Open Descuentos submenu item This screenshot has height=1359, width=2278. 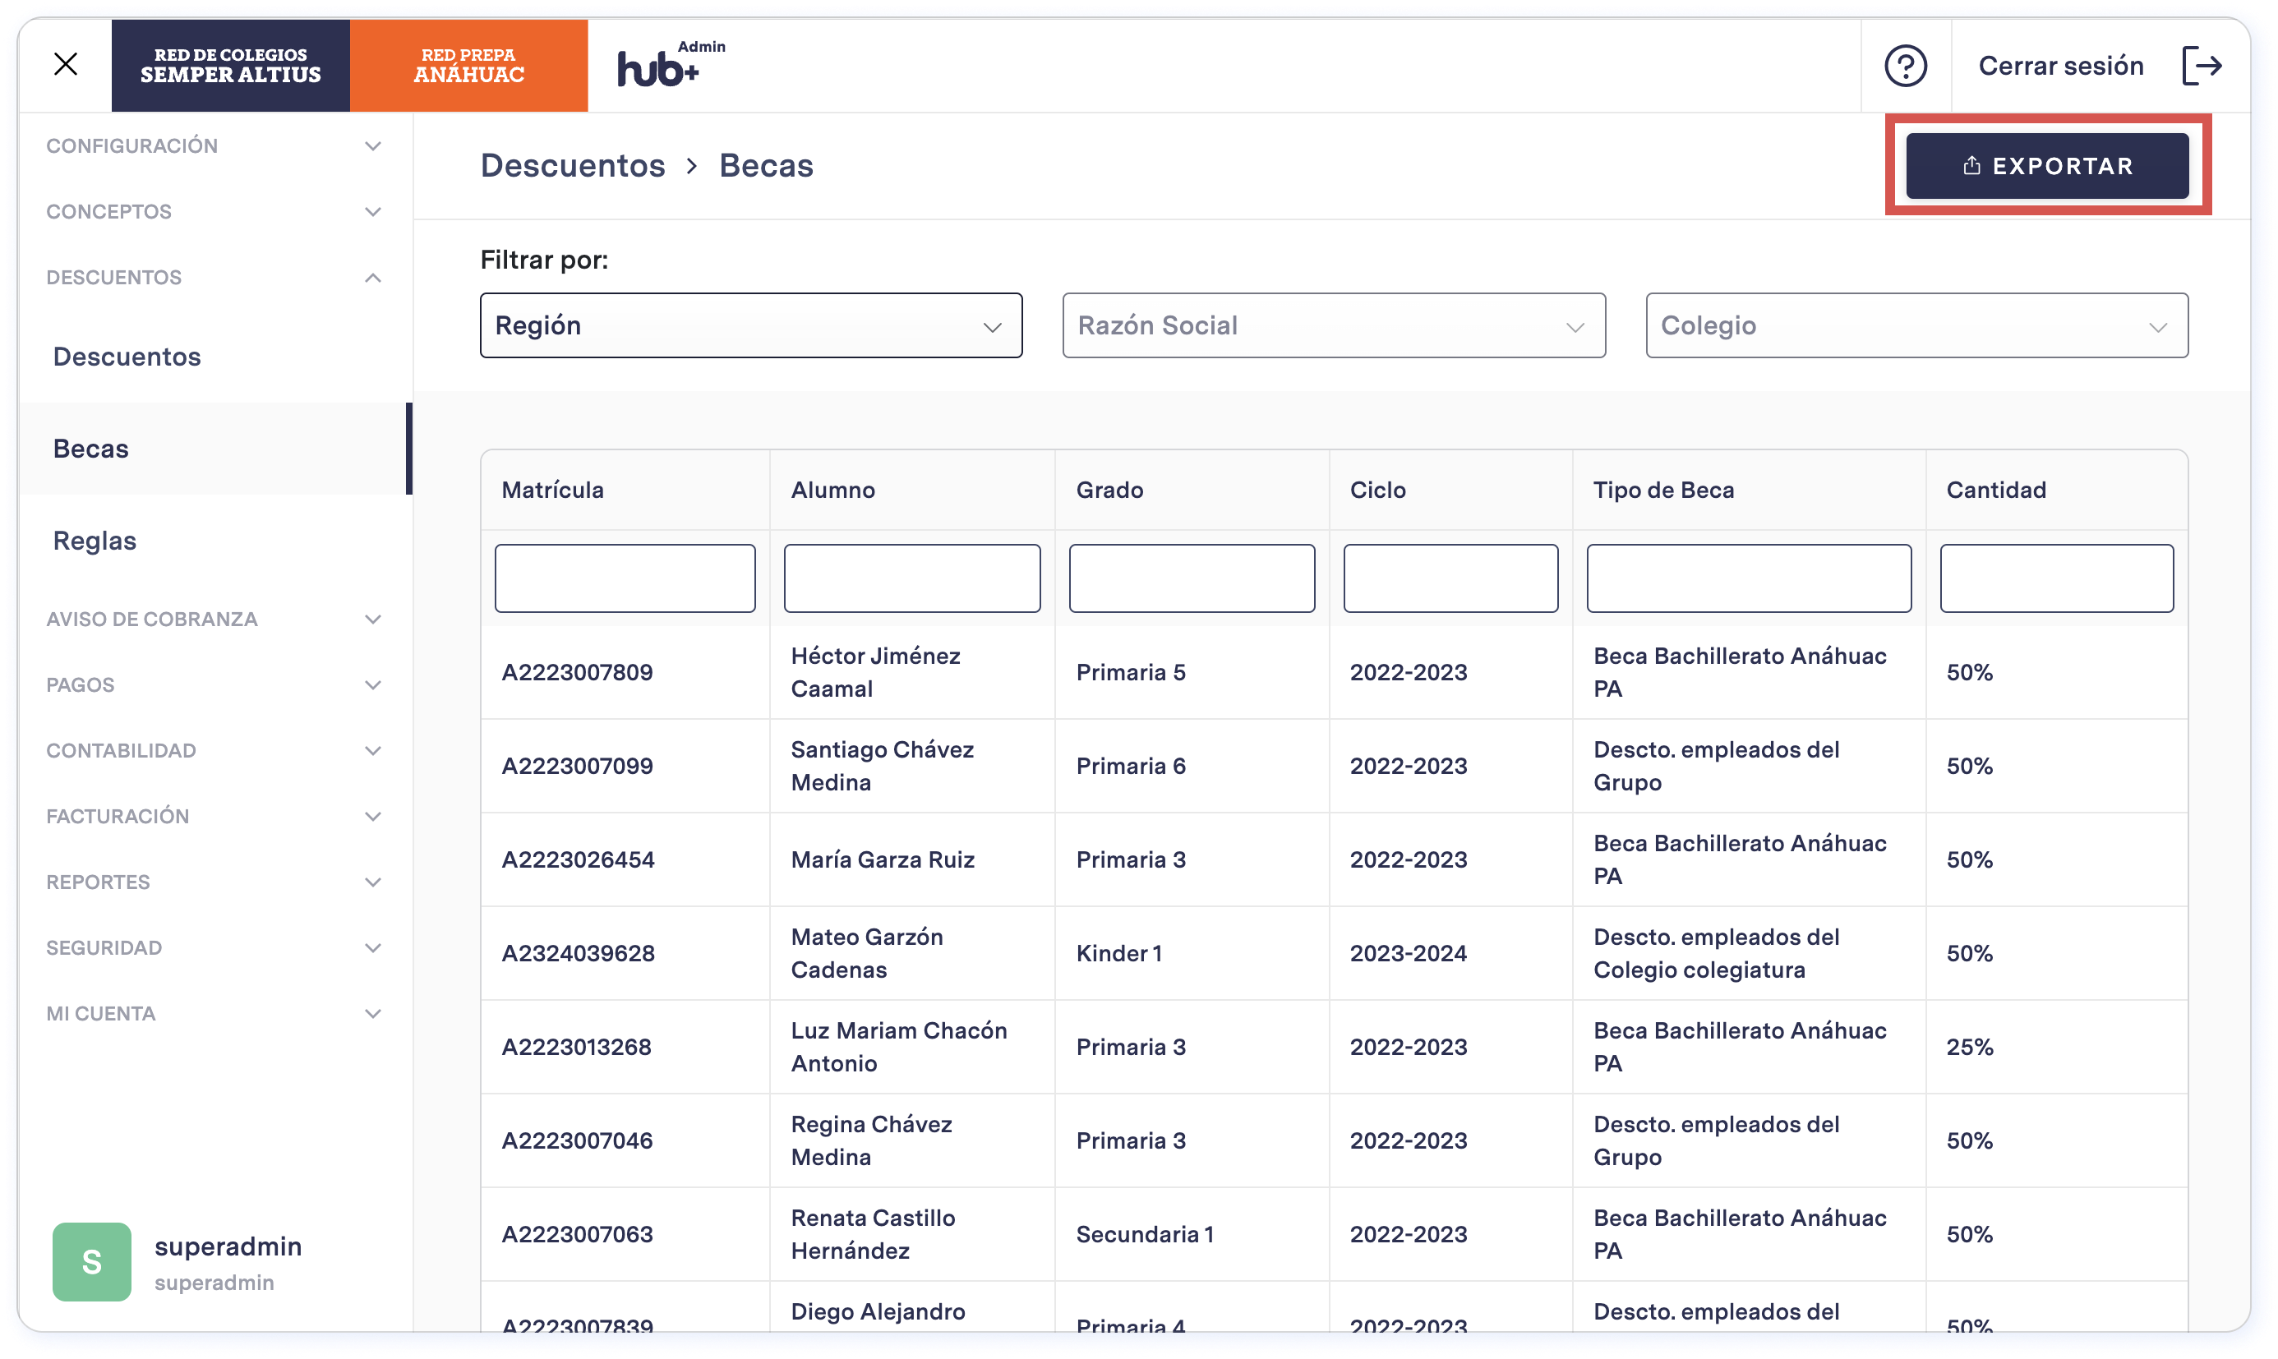214,357
